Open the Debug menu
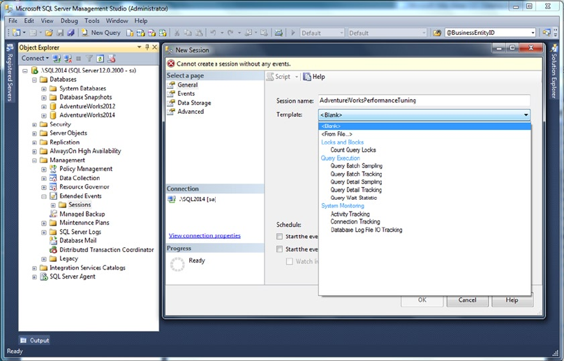This screenshot has height=361, width=564. (69, 21)
